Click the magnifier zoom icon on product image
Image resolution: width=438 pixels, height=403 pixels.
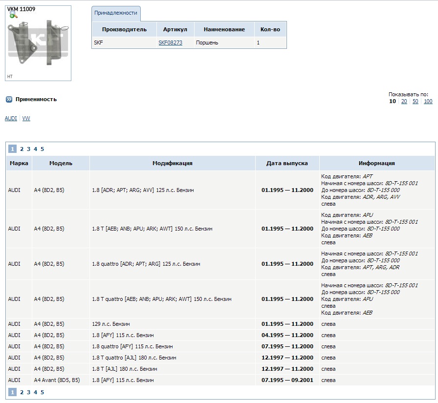[13, 15]
